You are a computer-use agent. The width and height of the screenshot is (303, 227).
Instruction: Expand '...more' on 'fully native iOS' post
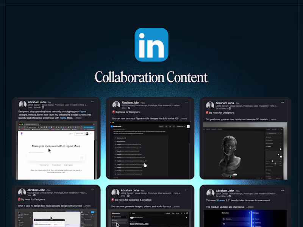(183, 118)
